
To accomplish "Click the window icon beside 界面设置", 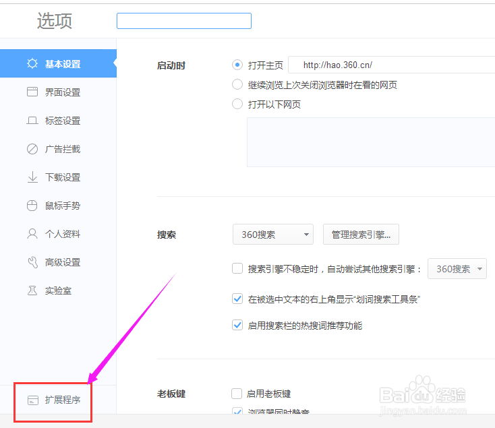I will click(x=32, y=92).
